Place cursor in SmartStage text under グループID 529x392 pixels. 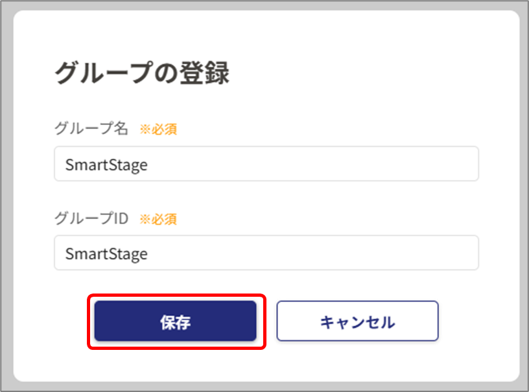pos(106,254)
